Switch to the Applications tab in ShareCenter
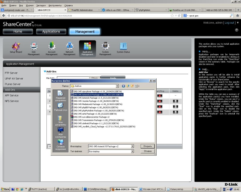 click(51, 31)
